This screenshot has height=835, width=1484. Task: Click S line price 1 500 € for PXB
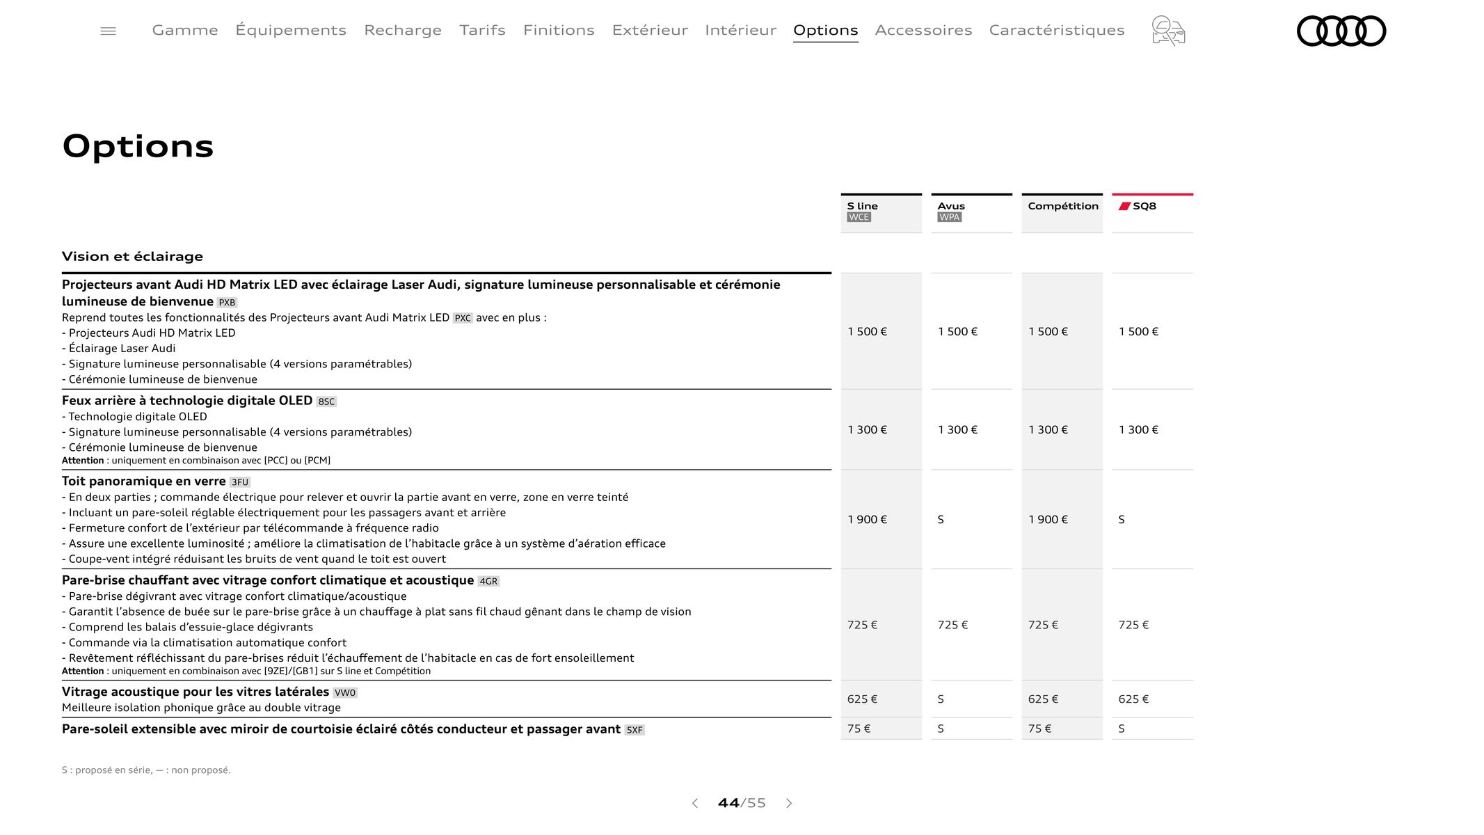pos(868,332)
